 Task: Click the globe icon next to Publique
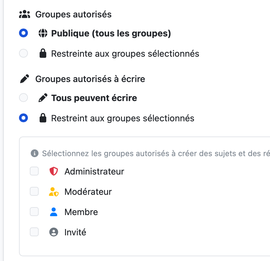(42, 33)
